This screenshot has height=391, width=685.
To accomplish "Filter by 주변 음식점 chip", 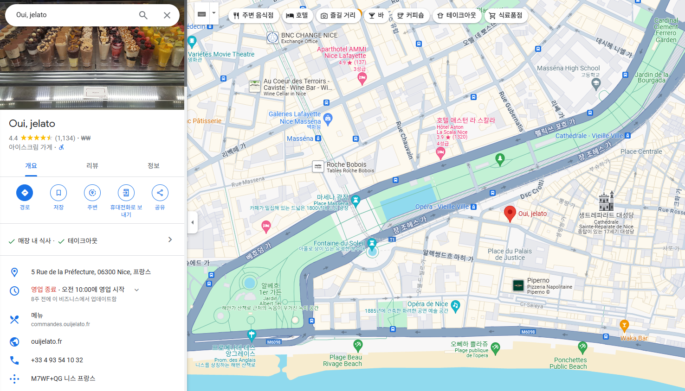I will point(253,15).
